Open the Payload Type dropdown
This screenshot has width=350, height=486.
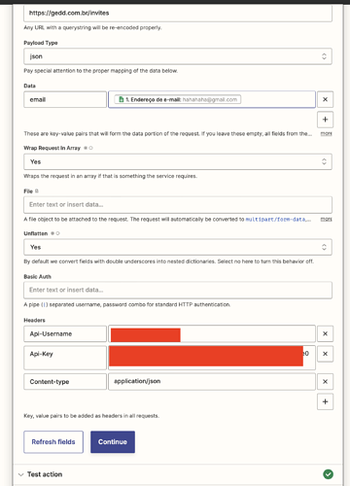point(178,56)
